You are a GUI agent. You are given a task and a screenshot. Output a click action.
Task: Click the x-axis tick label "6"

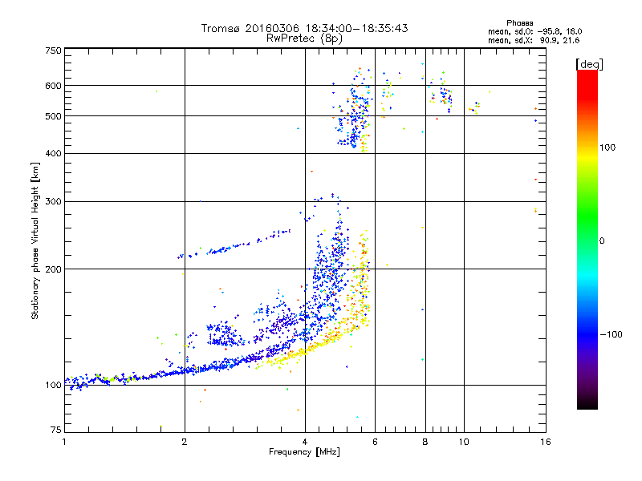pos(375,442)
